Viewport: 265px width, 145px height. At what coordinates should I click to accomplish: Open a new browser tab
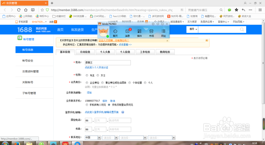tap(52, 3)
